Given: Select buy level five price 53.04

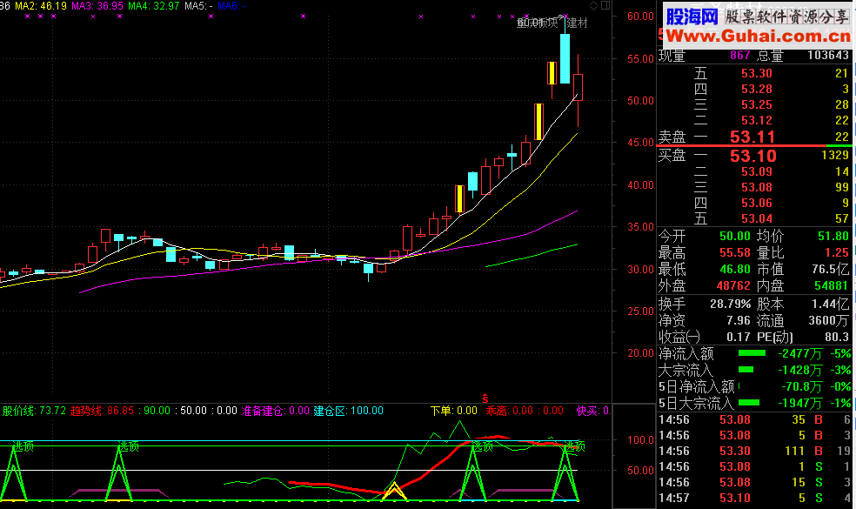Looking at the screenshot, I should coord(757,218).
